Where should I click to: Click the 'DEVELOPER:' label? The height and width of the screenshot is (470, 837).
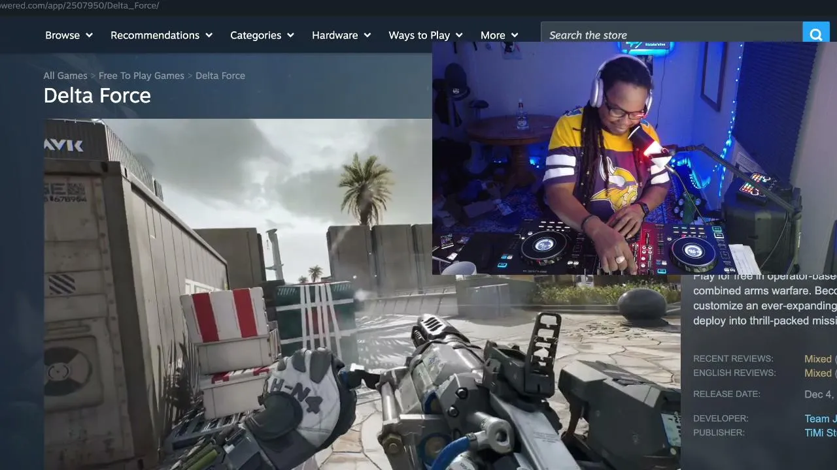721,418
